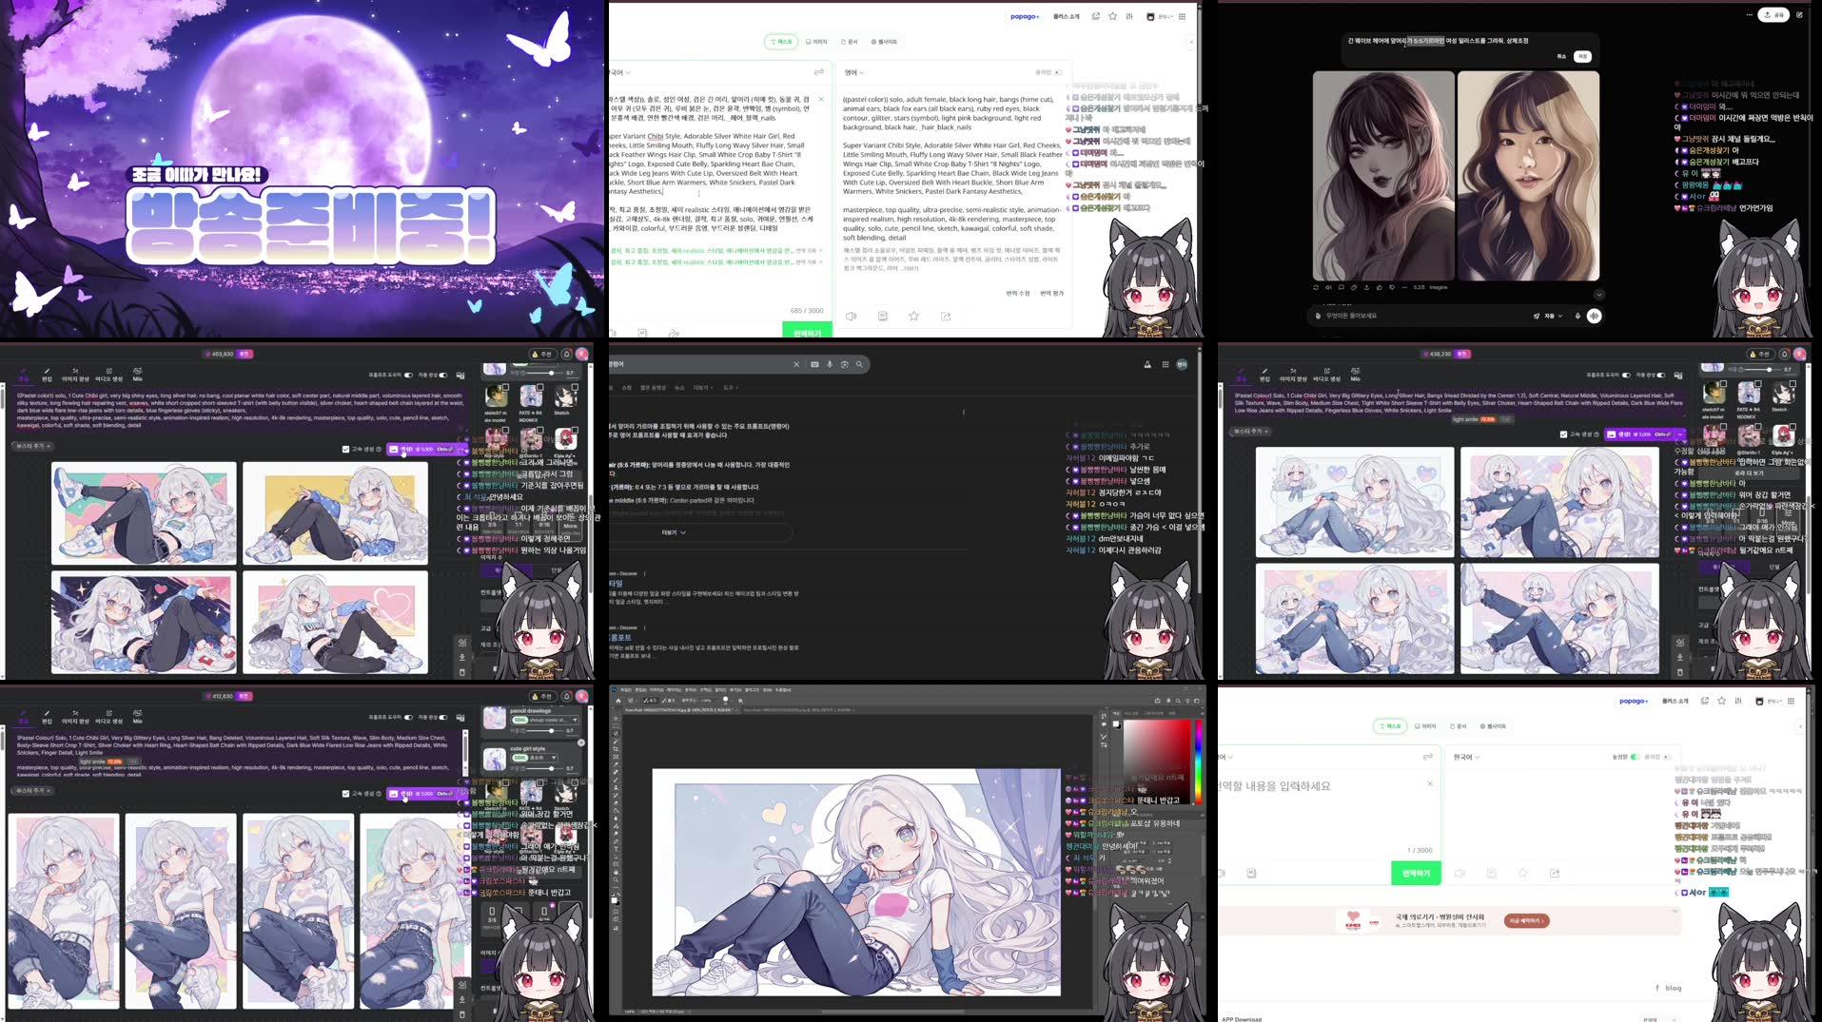Click the microphone icon in the search bar
This screenshot has height=1022, width=1822.
pyautogui.click(x=829, y=364)
